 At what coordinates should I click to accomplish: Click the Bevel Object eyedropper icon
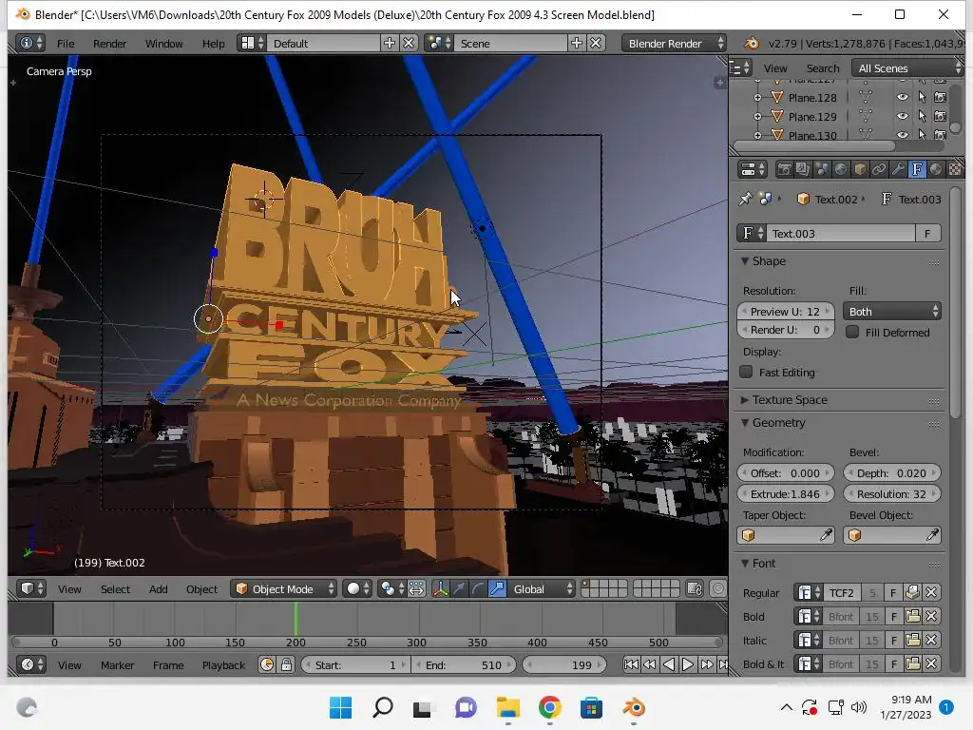pos(932,535)
